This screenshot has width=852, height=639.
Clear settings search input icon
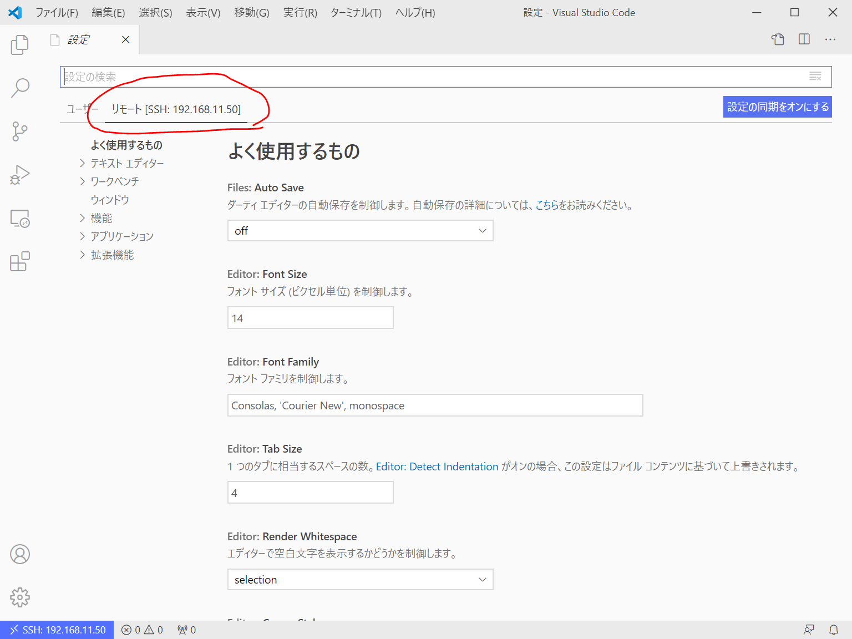815,77
